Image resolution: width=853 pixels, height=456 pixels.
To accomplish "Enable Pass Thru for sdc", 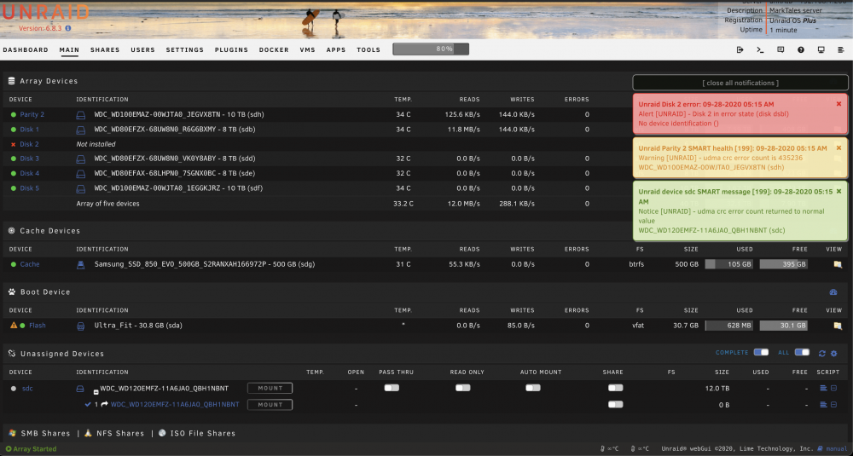I will pos(392,388).
